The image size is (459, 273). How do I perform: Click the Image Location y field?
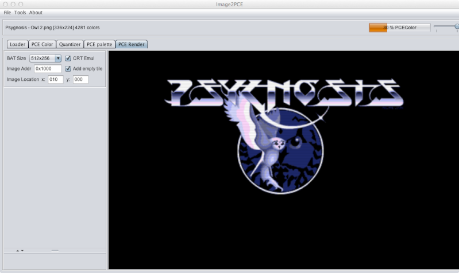click(80, 79)
